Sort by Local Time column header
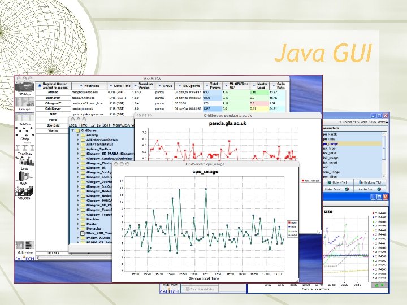The height and width of the screenshot is (305, 407). tap(120, 86)
